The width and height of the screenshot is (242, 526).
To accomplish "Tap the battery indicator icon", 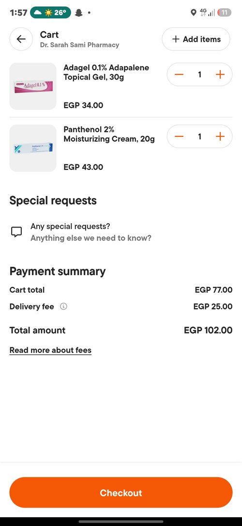I will (x=224, y=13).
